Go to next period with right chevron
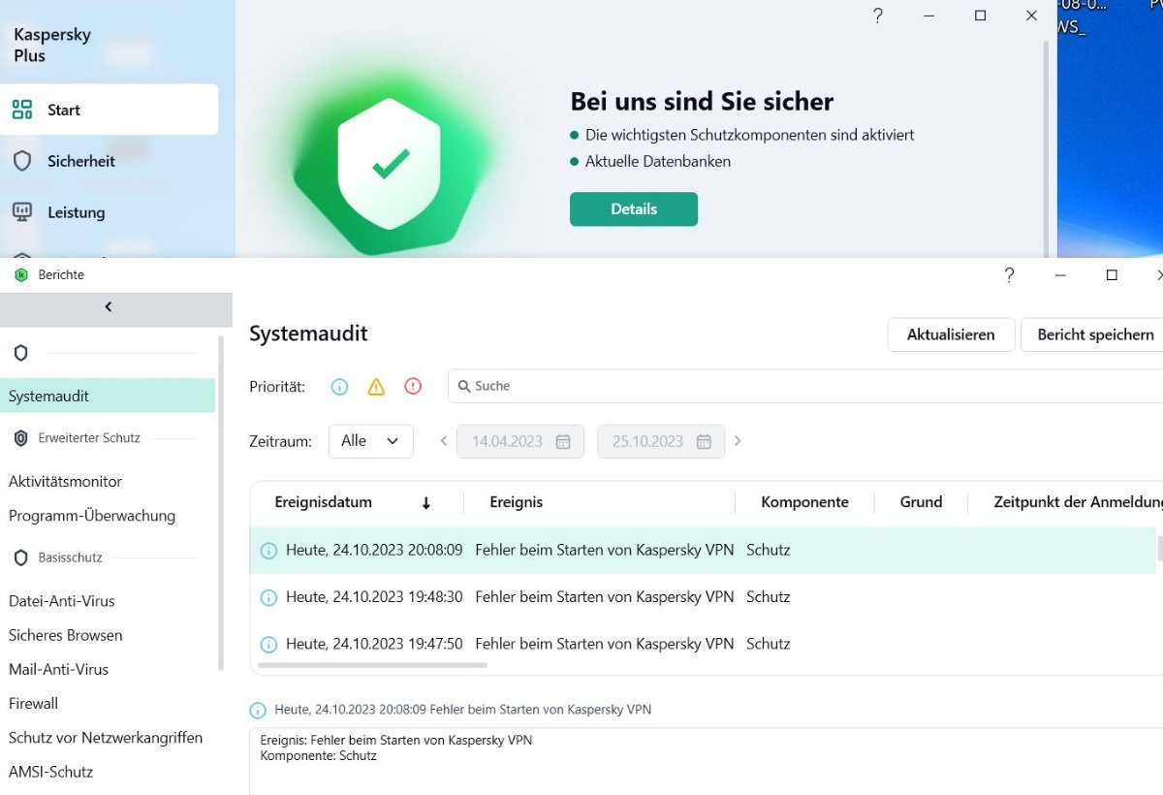The image size is (1163, 795). [x=738, y=441]
